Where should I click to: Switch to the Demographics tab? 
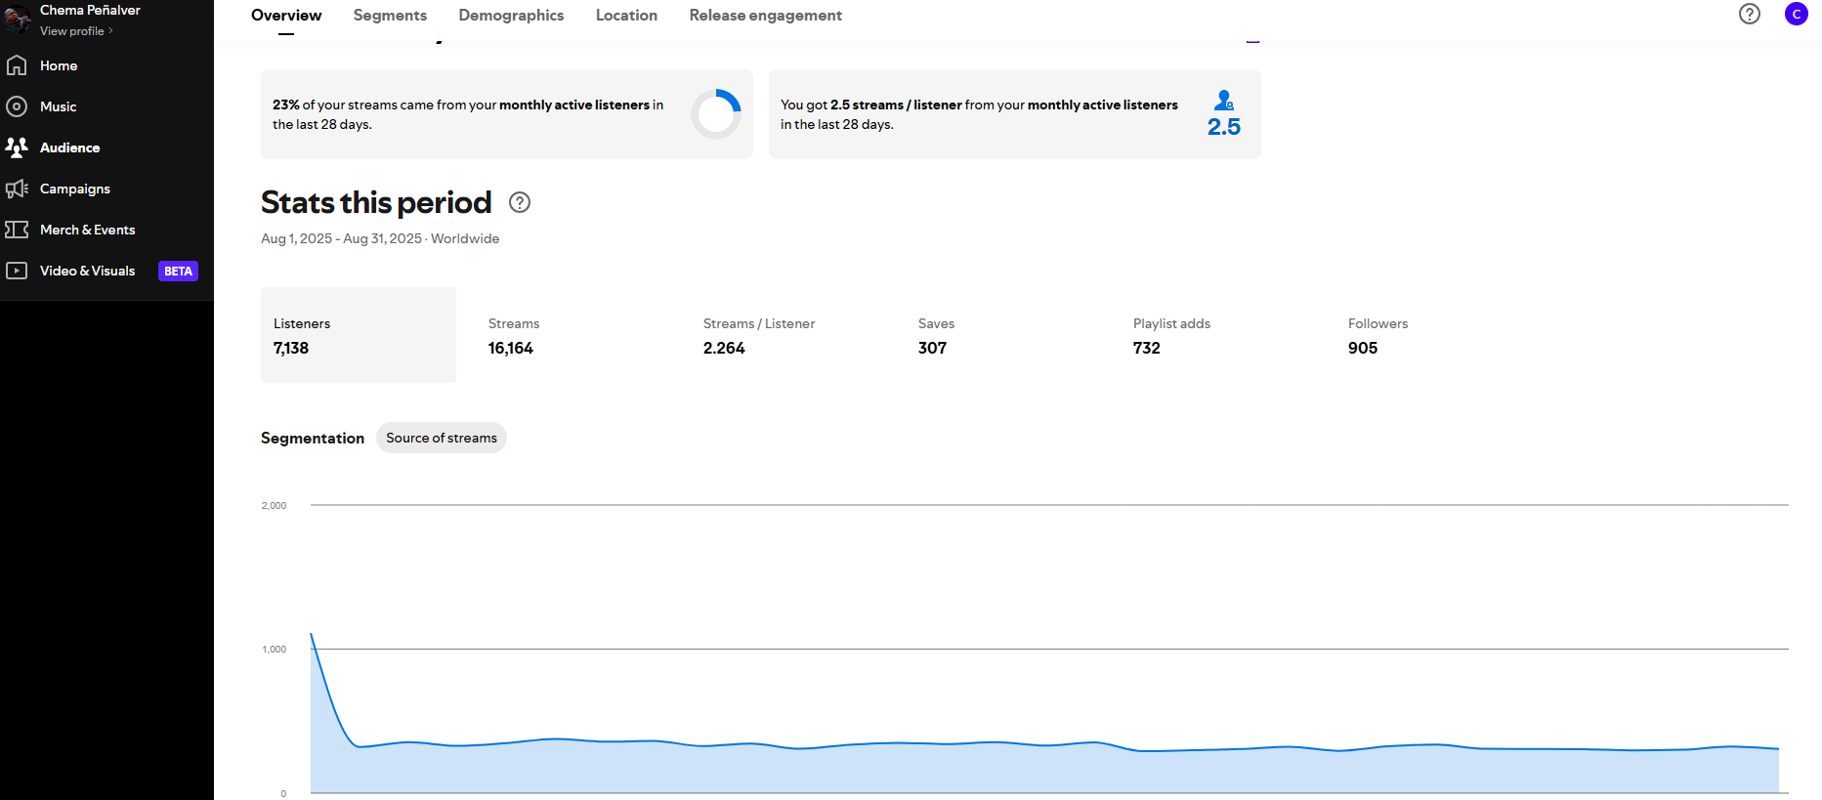511,16
